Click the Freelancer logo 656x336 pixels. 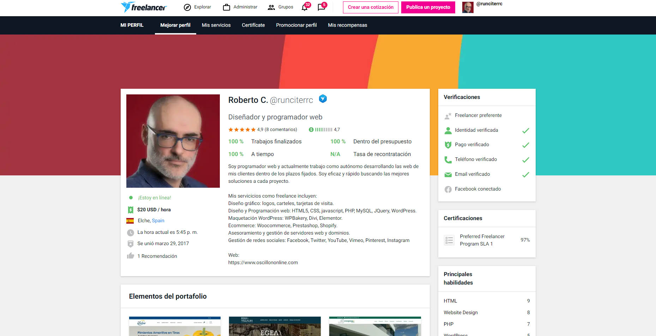(x=143, y=7)
